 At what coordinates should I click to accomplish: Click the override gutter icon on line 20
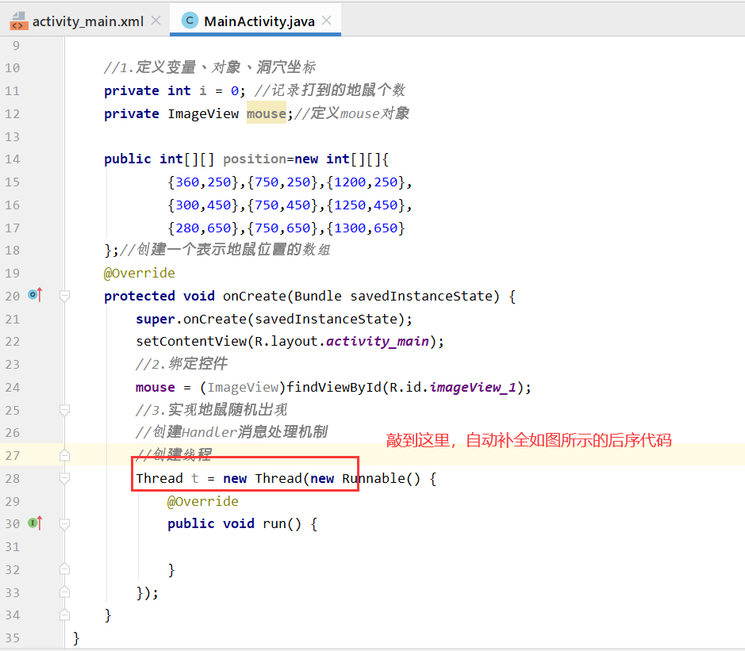pyautogui.click(x=35, y=295)
